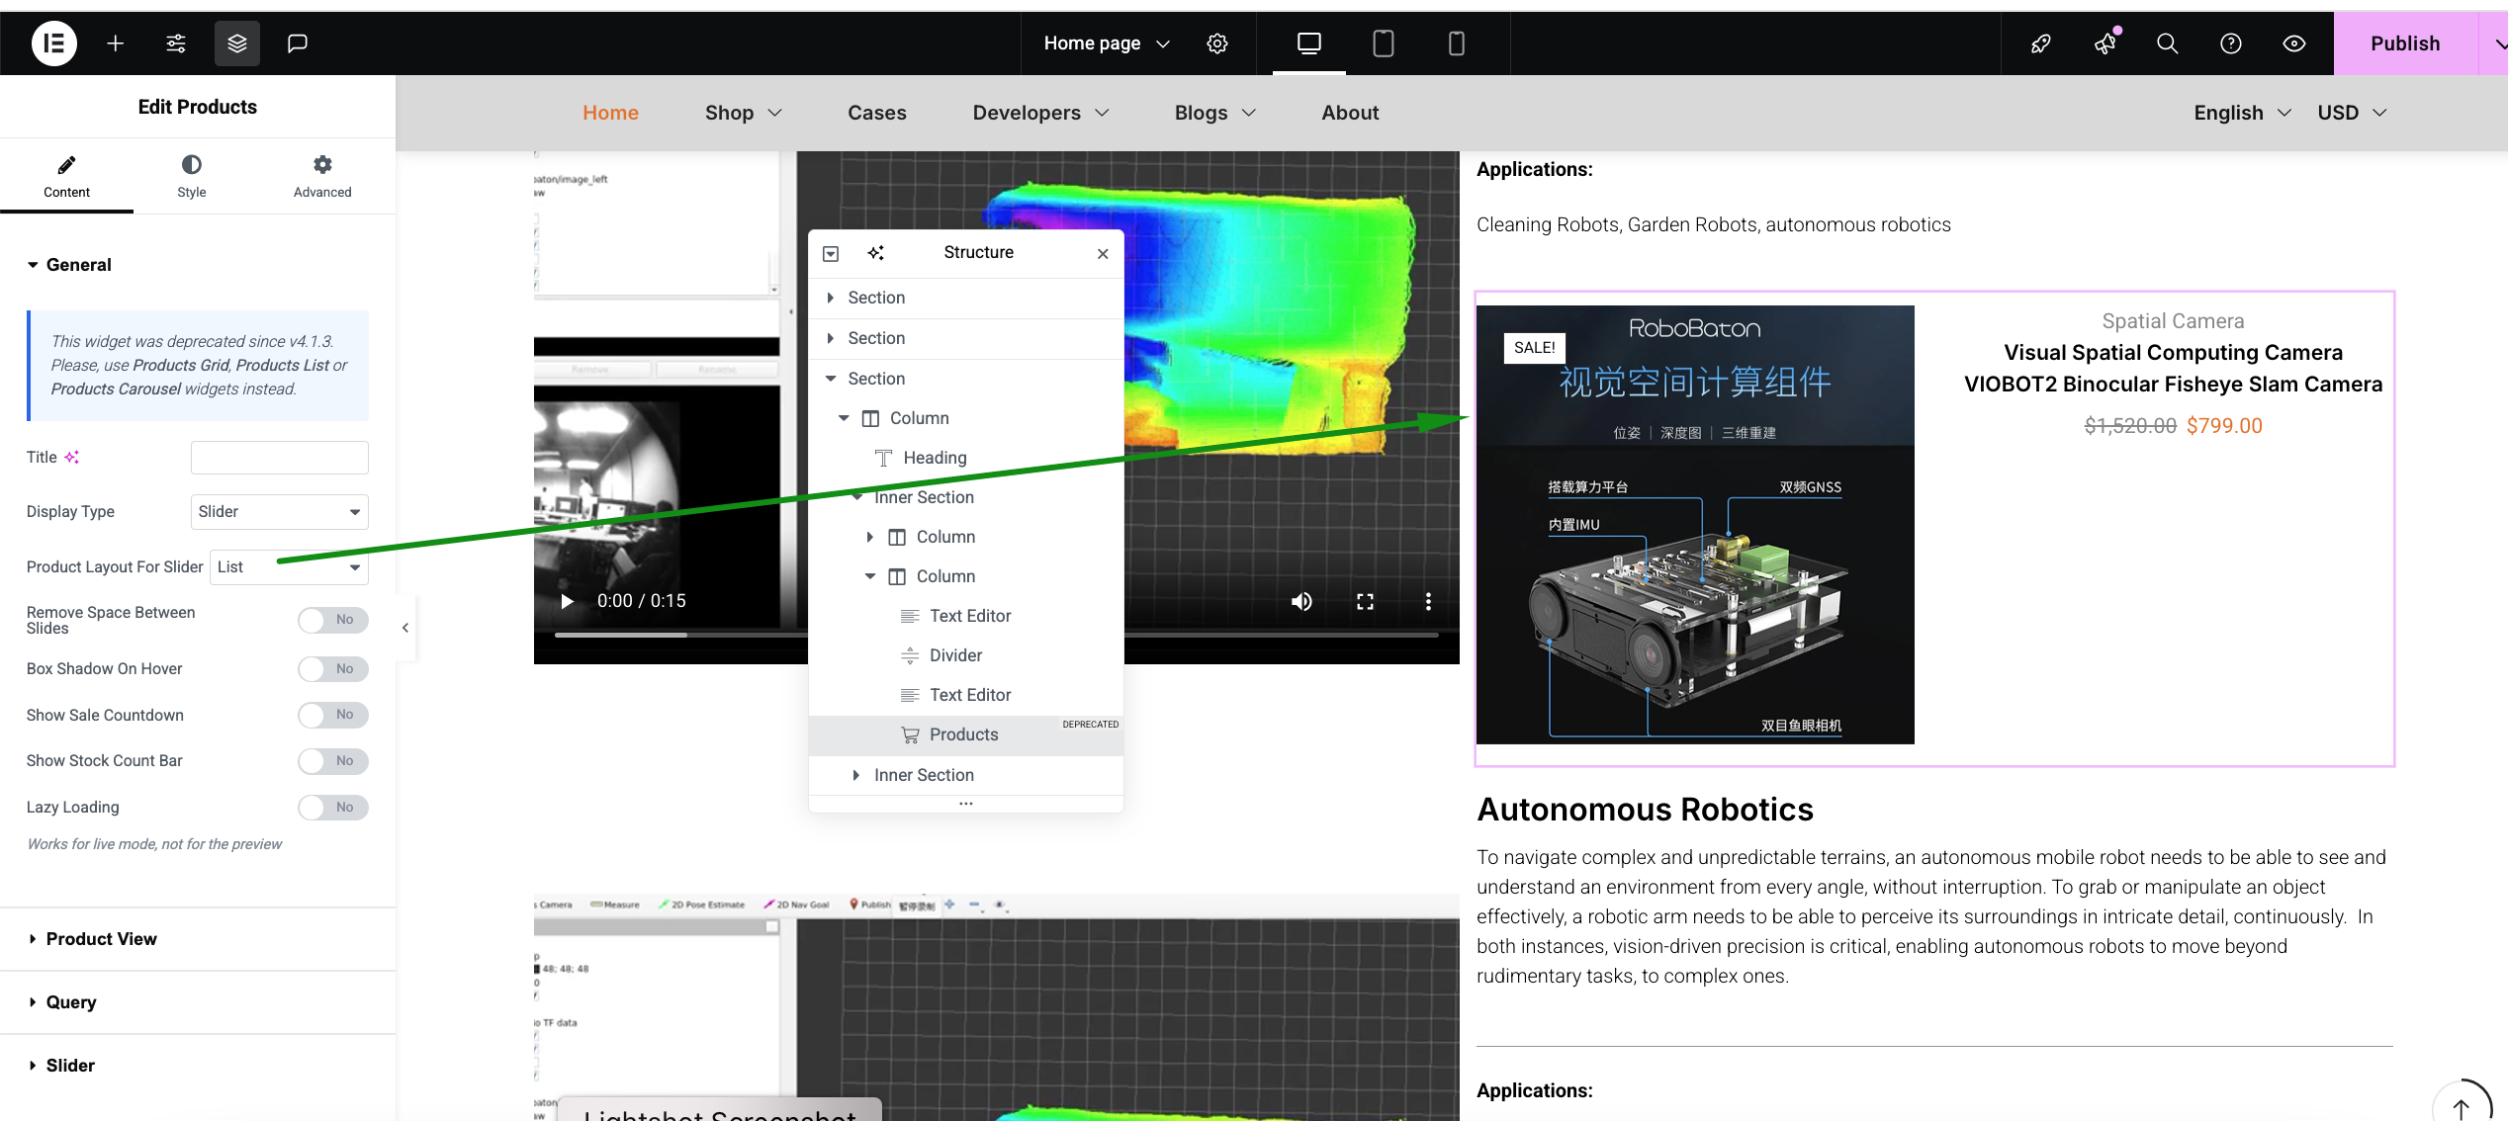Collapse all items in Structure panel
Image resolution: width=2508 pixels, height=1121 pixels.
[831, 254]
